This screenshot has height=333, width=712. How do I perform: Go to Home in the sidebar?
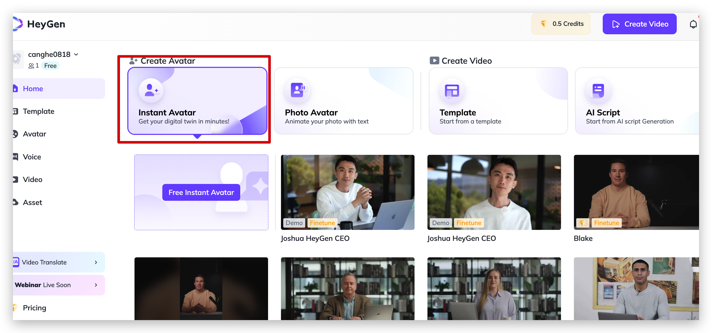pyautogui.click(x=59, y=89)
